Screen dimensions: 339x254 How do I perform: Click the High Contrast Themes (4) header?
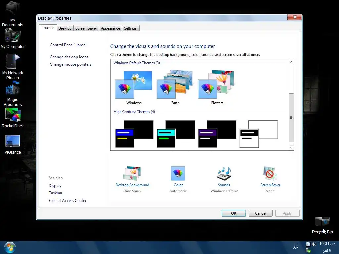coord(134,112)
